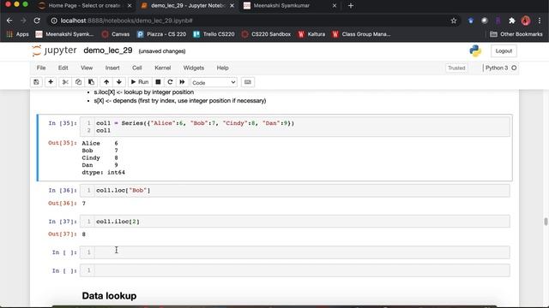Image resolution: width=549 pixels, height=308 pixels.
Task: Open the Cell menu
Action: [137, 68]
